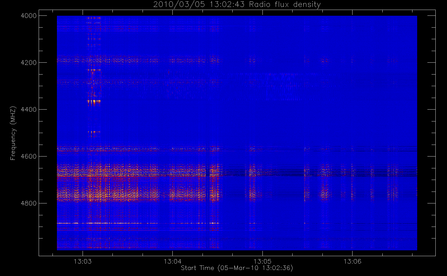Click the 4200 frequency tick label
447x276 pixels.
[29, 63]
